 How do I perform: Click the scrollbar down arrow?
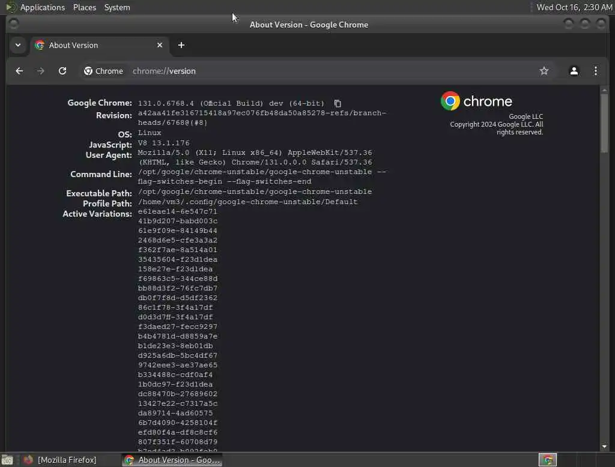(604, 446)
